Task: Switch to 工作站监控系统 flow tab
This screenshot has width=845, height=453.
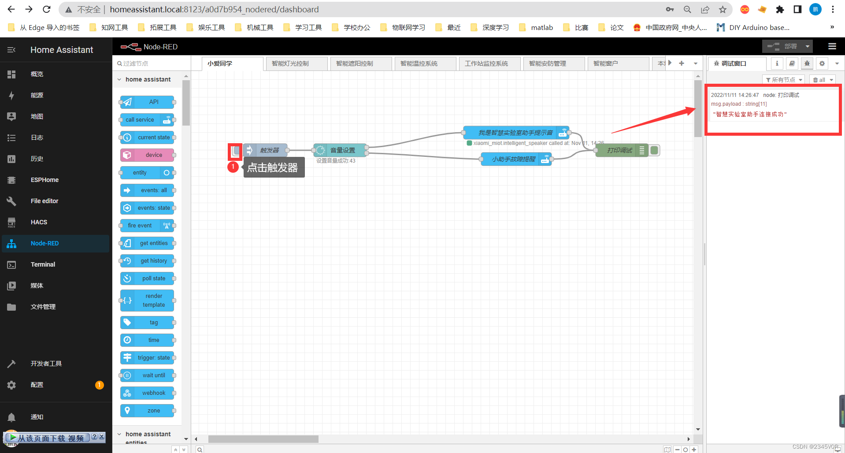Action: pyautogui.click(x=490, y=63)
